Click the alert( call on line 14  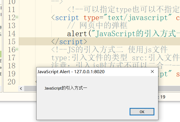(x=79, y=34)
